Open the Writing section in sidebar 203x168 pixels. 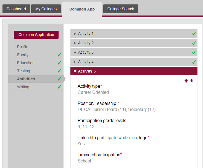pos(23,87)
